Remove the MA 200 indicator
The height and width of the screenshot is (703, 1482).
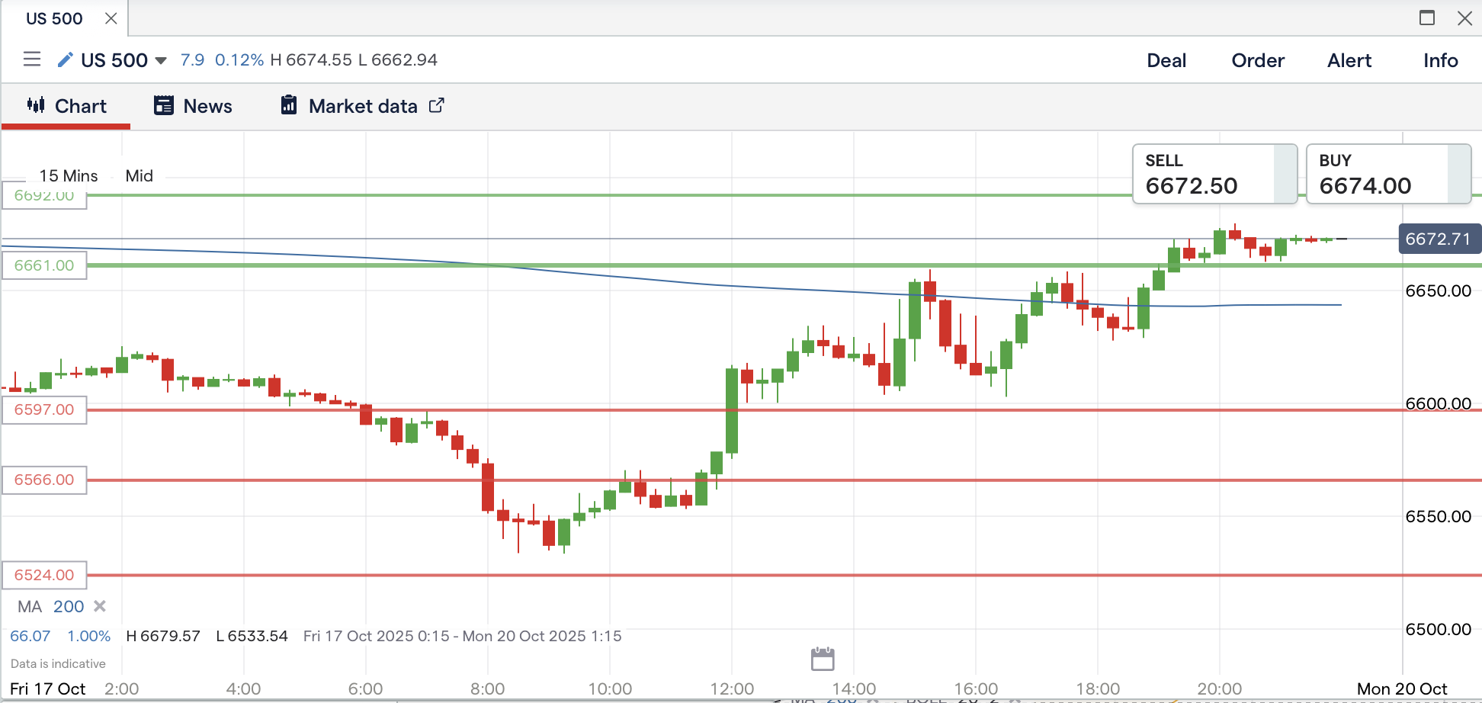click(100, 606)
